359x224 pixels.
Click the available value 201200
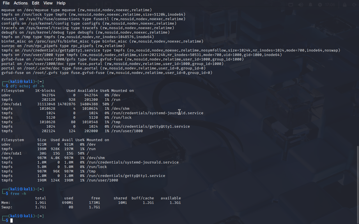pos(91,99)
